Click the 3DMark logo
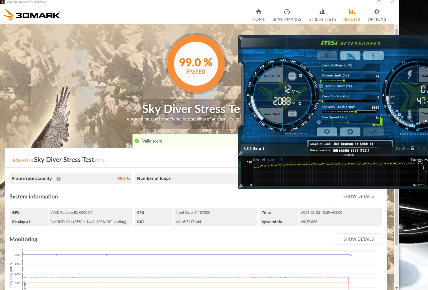 (x=32, y=14)
